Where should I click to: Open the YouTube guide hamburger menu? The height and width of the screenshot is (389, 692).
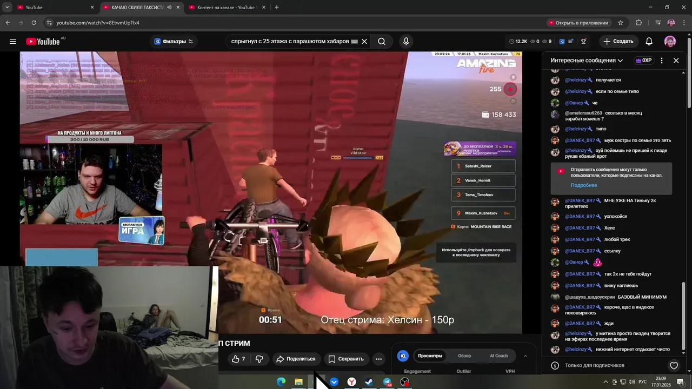13,42
